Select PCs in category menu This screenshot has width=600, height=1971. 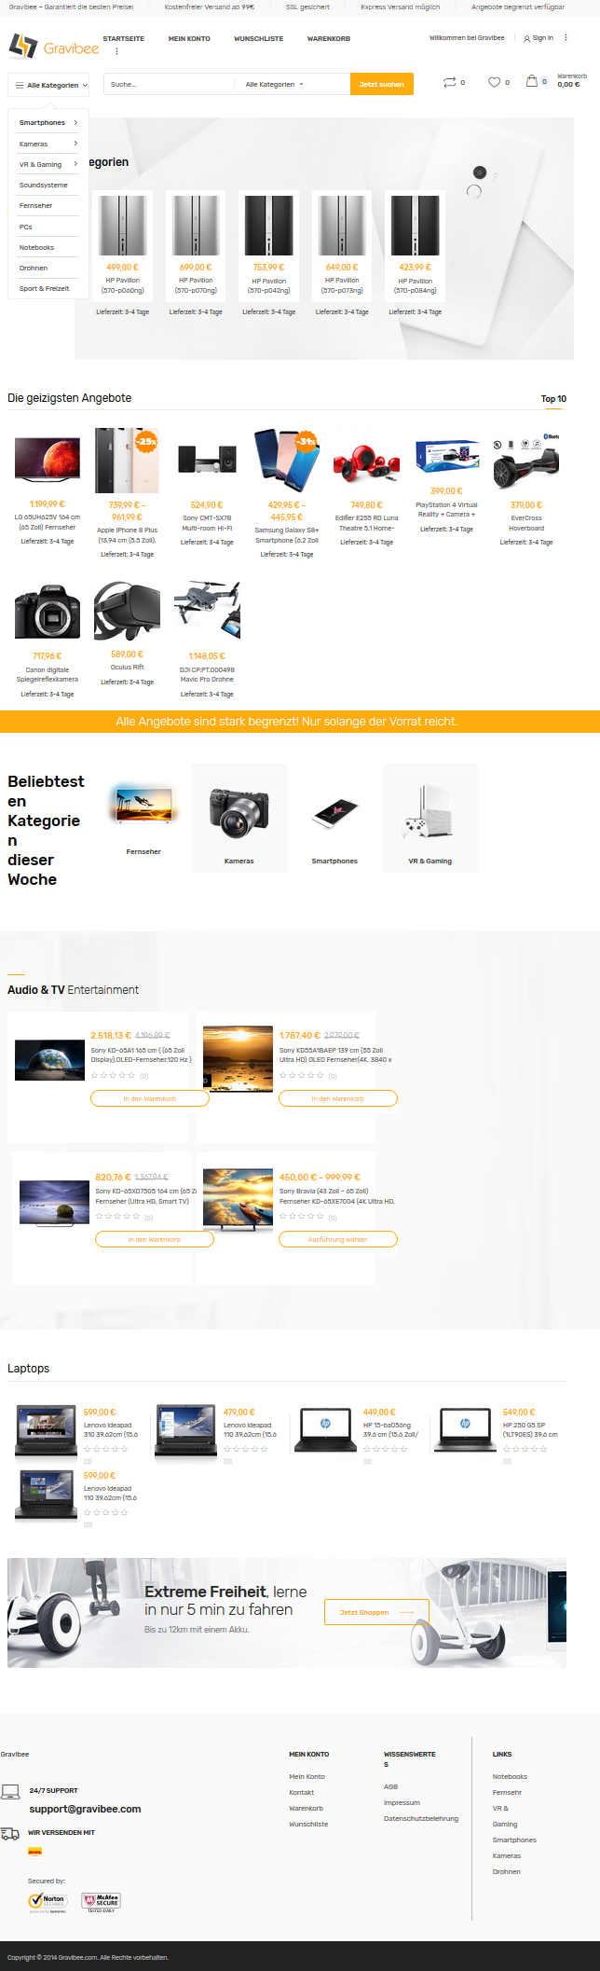click(x=26, y=227)
